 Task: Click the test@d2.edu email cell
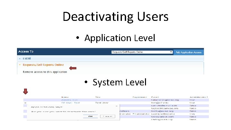point(160,103)
